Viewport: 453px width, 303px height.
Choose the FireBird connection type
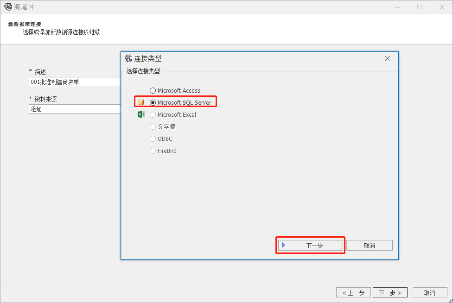click(x=153, y=151)
